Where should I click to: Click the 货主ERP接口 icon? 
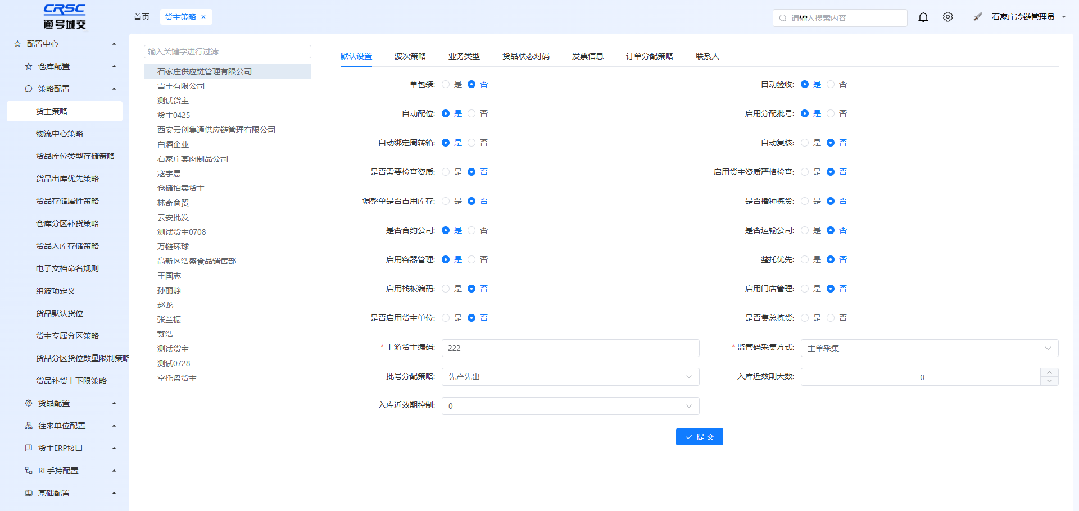coord(29,448)
